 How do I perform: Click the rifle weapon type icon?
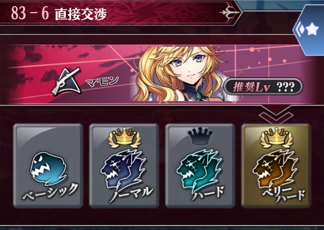coord(66,81)
